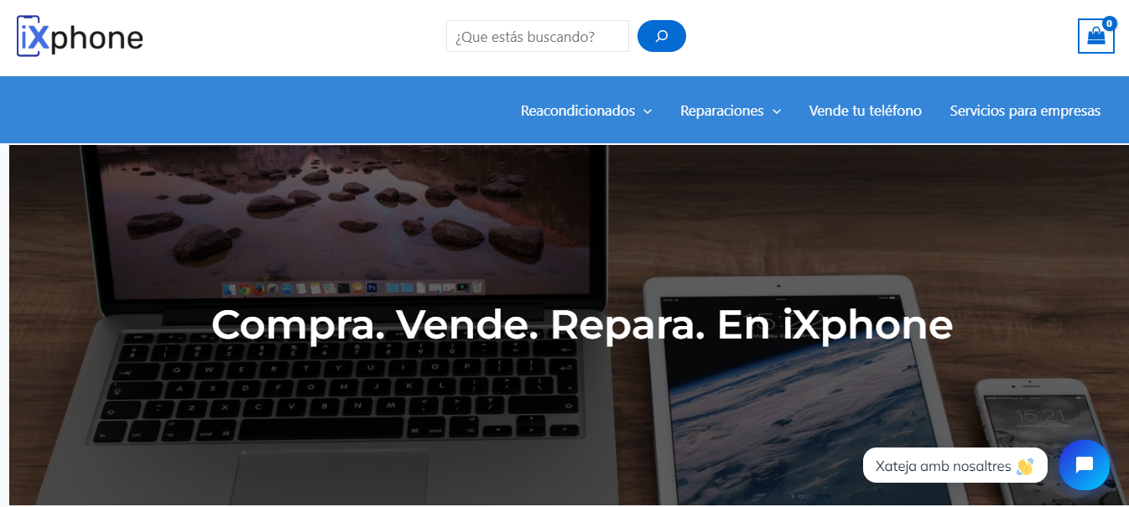Click the waving hand emoji in chat bubble
The height and width of the screenshot is (507, 1129).
pos(1024,466)
